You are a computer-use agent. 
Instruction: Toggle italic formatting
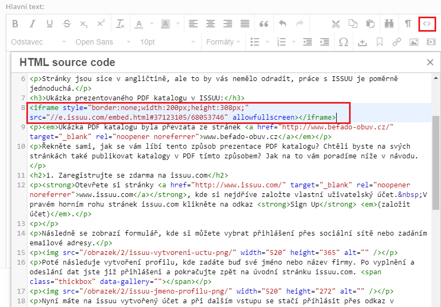pos(32,24)
